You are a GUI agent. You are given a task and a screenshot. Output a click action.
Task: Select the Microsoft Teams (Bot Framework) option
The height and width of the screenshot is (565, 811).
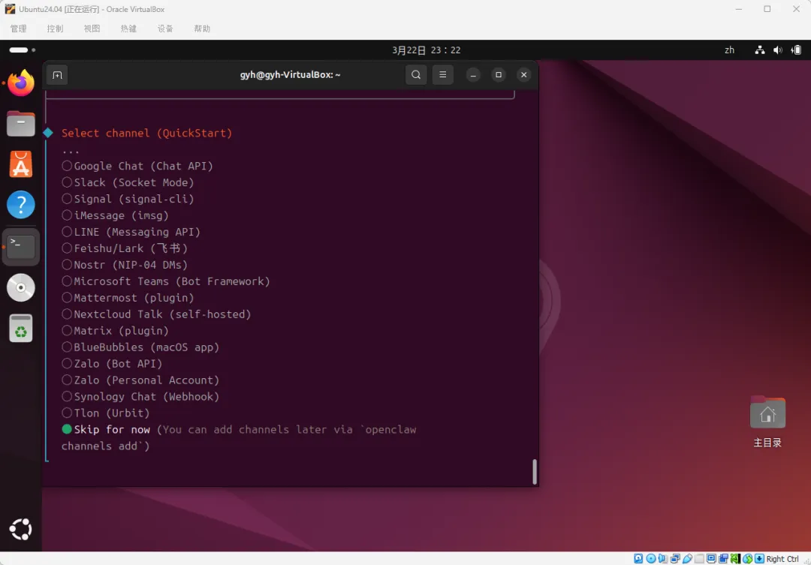tap(166, 281)
